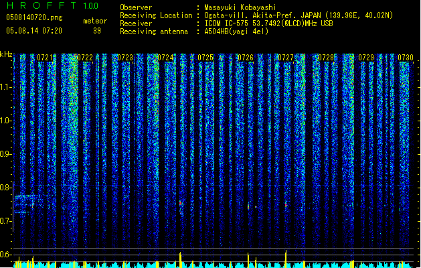
Task: Click the 1.1 kHz axis tick label
Action: (6, 87)
